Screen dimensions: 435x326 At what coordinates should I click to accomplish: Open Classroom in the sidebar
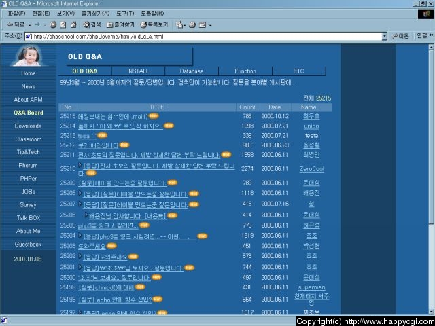[29, 139]
